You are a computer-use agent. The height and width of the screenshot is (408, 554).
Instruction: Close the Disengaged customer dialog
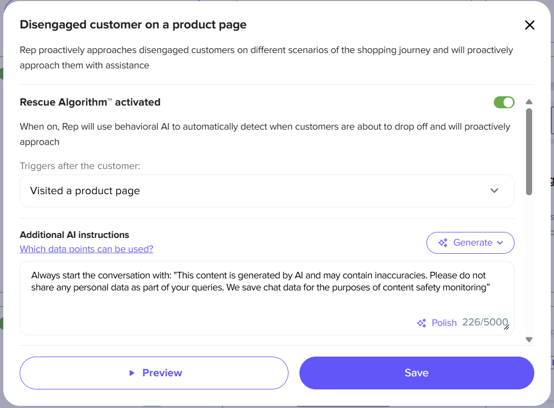coord(529,25)
